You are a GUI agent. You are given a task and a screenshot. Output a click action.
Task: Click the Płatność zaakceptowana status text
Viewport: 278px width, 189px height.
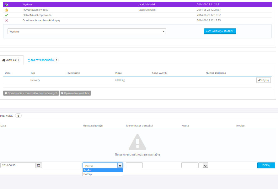(37, 15)
